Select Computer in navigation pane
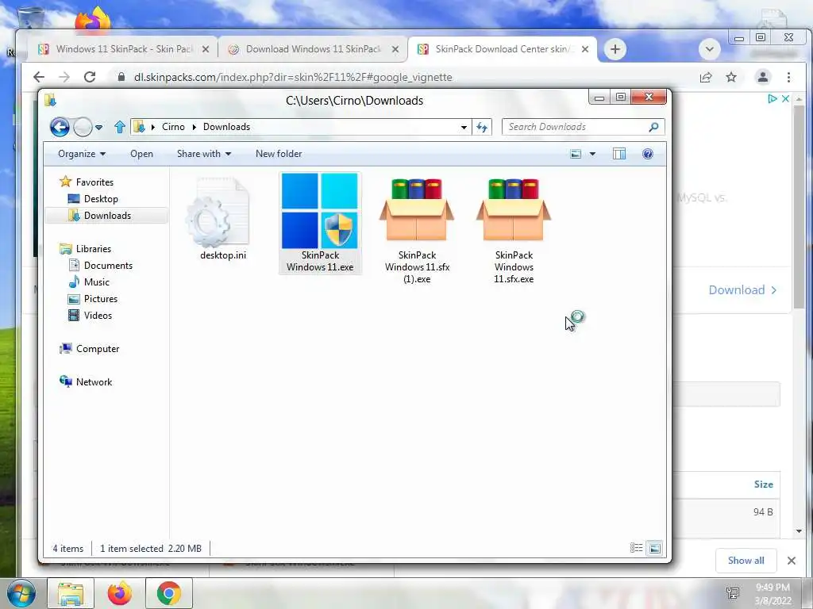Image resolution: width=813 pixels, height=609 pixels. pos(90,349)
